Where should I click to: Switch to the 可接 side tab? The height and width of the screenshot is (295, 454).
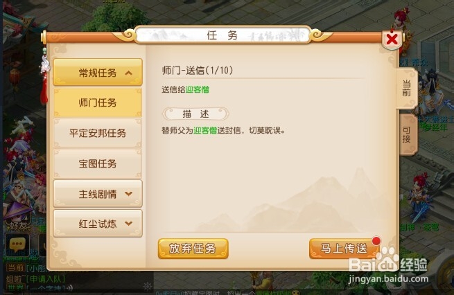click(407, 134)
